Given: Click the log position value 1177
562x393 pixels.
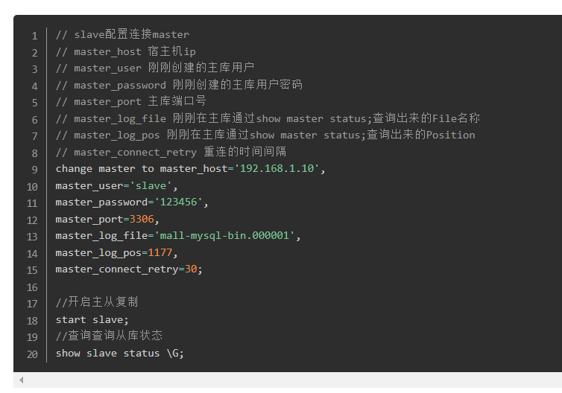Looking at the screenshot, I should pyautogui.click(x=160, y=253).
